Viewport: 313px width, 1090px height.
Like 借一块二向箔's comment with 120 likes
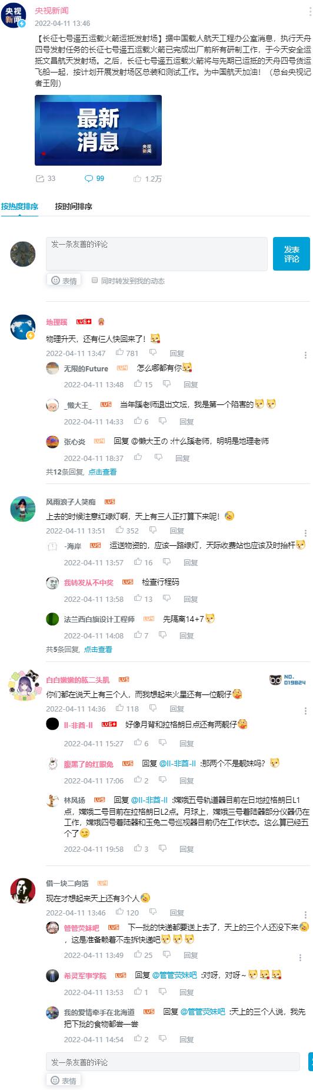(x=119, y=912)
